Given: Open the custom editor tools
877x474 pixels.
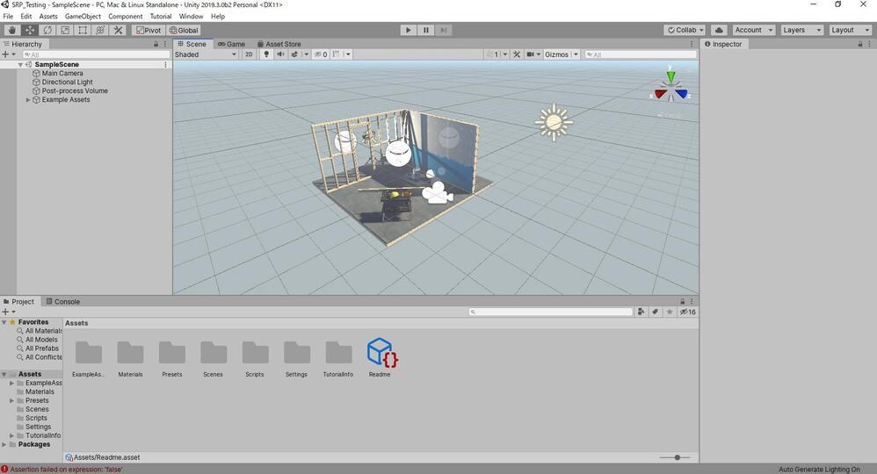Looking at the screenshot, I should (118, 30).
